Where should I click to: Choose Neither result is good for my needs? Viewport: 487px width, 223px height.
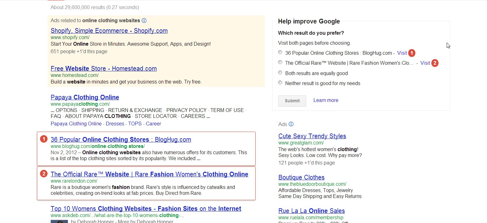[x=280, y=83]
